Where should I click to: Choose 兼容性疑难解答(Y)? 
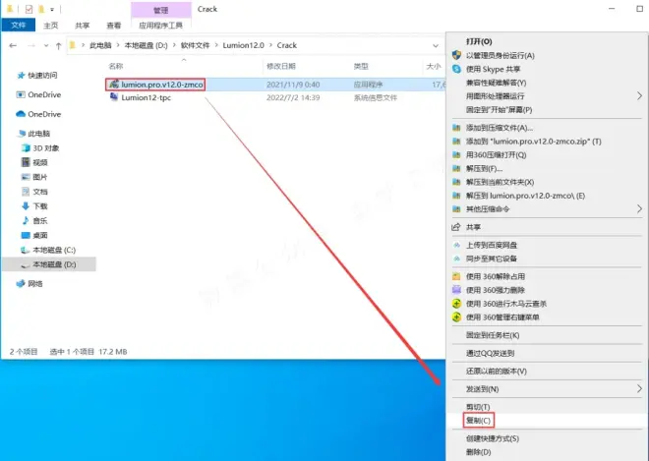click(496, 83)
